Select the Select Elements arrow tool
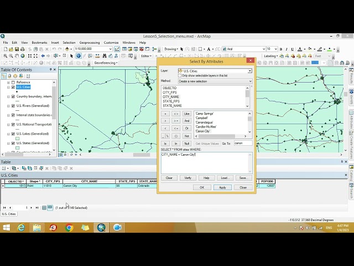The width and height of the screenshot is (354, 266). point(71,56)
